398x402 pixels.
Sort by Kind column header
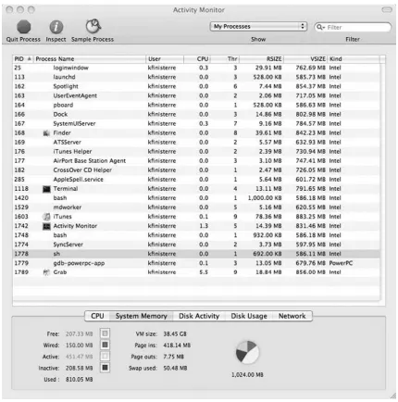coord(354,59)
